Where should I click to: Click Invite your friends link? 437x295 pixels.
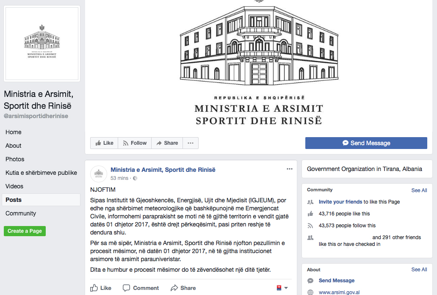pyautogui.click(x=340, y=202)
